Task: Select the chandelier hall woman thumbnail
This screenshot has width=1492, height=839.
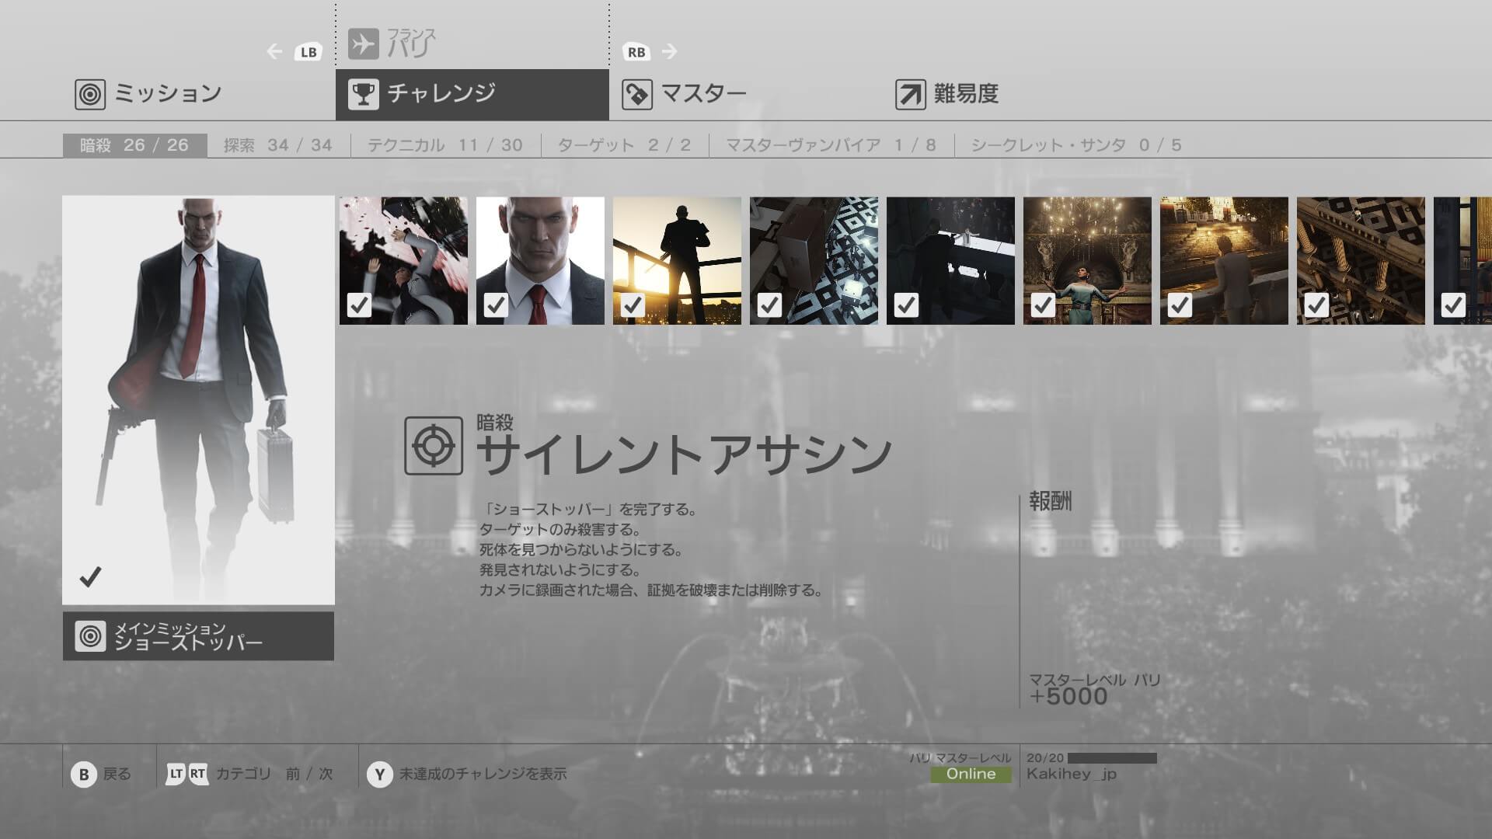Action: tap(1087, 260)
